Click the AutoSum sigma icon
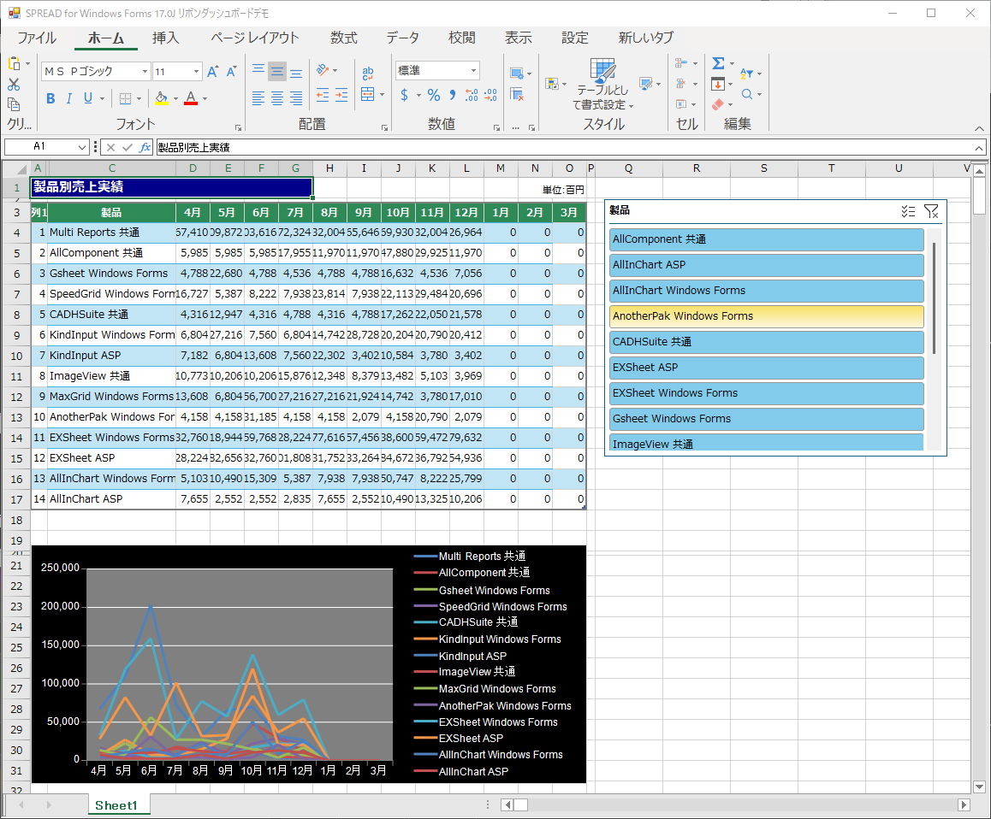This screenshot has width=991, height=819. pyautogui.click(x=719, y=63)
